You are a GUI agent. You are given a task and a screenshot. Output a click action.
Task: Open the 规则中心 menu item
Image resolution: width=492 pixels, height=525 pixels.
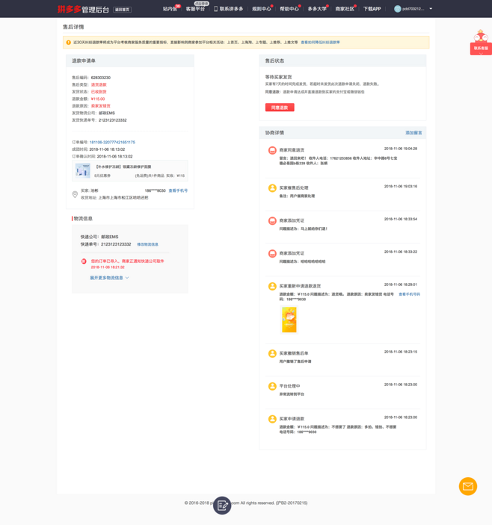coord(262,9)
